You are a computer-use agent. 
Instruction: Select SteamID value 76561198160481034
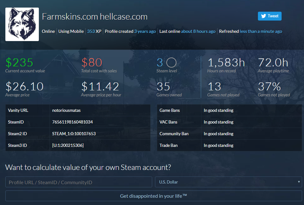tap(73, 122)
